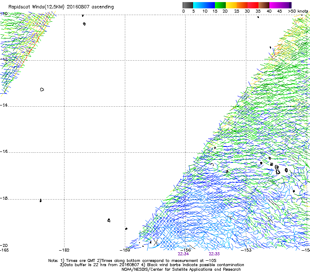
Task: Click the green 15-20 knots color segment
Action: pos(220,5)
